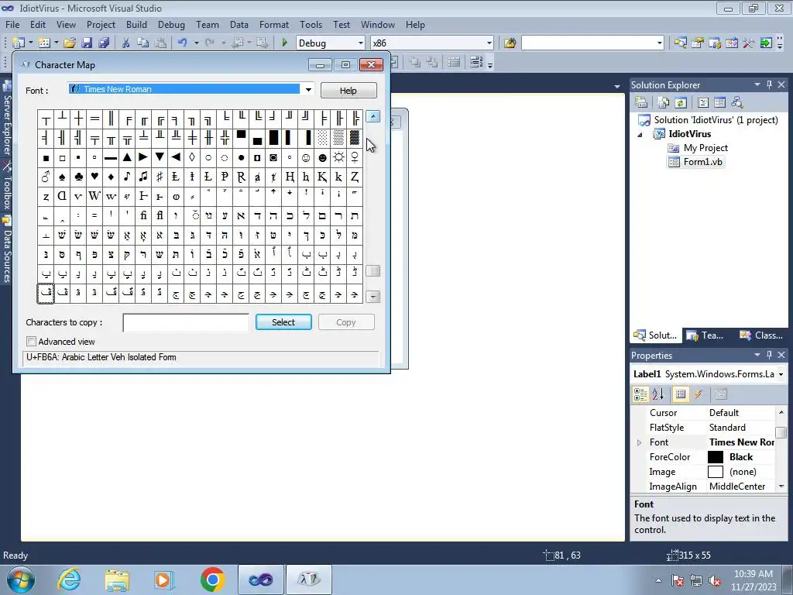793x595 pixels.
Task: Open the Format menu
Action: tap(274, 24)
